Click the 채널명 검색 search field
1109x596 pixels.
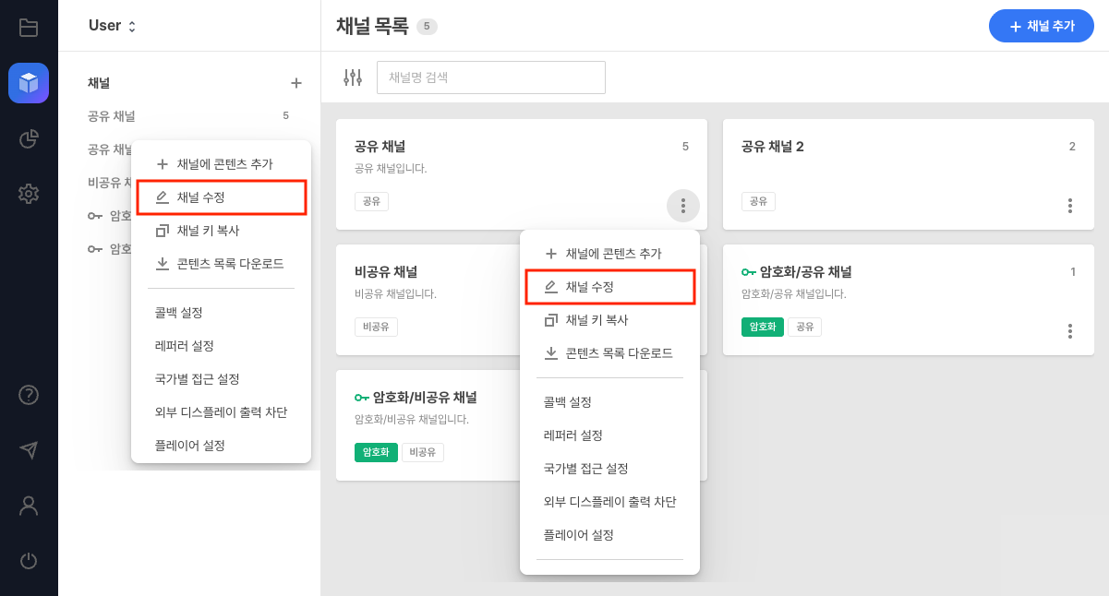[490, 77]
